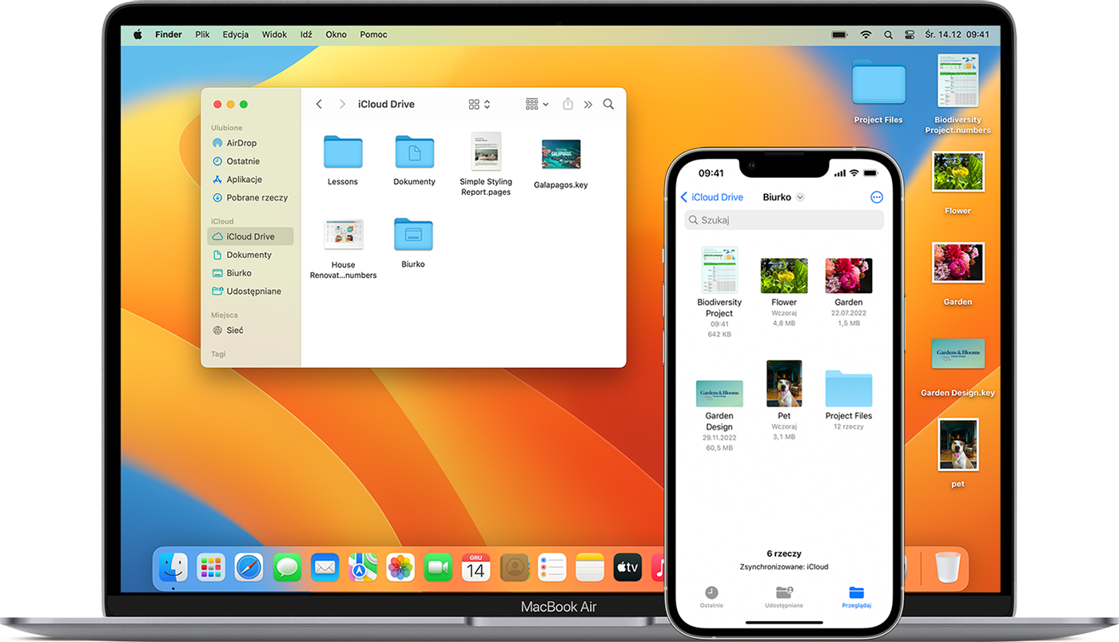Open the Apple menu
The width and height of the screenshot is (1119, 642).
point(137,34)
